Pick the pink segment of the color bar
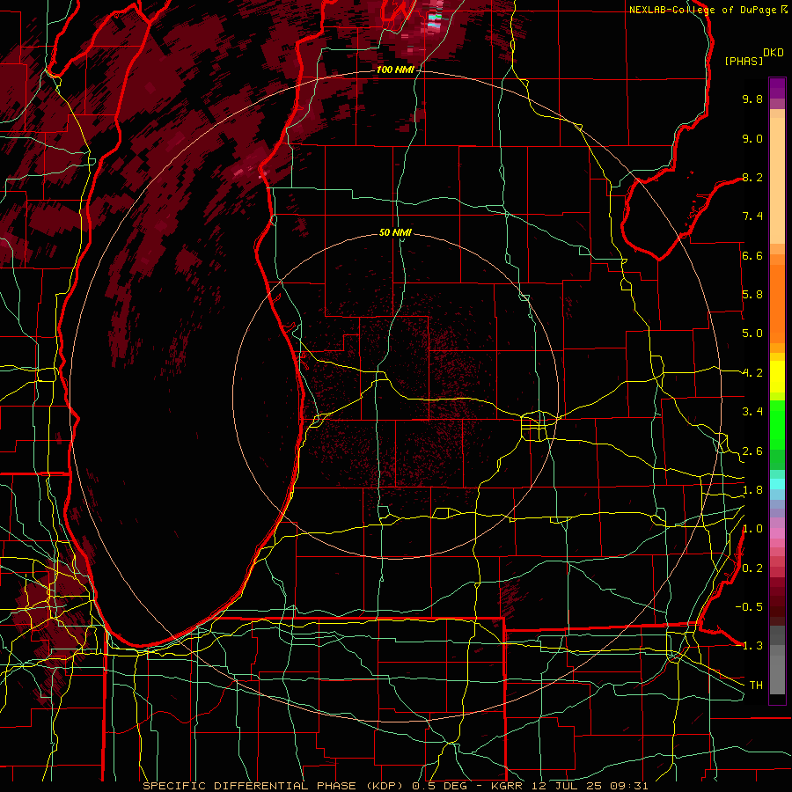Image resolution: width=792 pixels, height=792 pixels. [x=777, y=533]
